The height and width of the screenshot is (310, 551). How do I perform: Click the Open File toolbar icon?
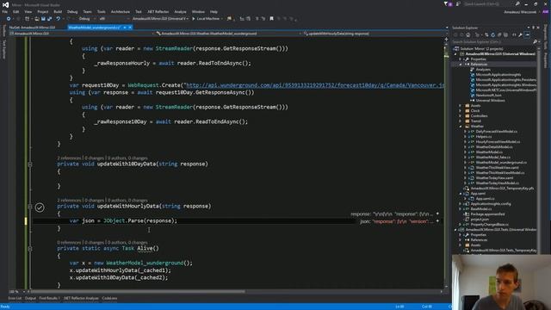[x=36, y=19]
